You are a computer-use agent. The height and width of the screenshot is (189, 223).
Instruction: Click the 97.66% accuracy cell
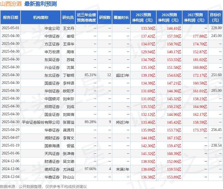click(x=90, y=169)
